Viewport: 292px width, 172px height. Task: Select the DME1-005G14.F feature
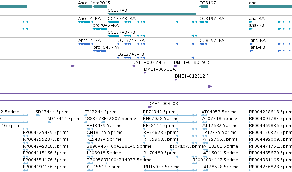[x=145, y=73]
